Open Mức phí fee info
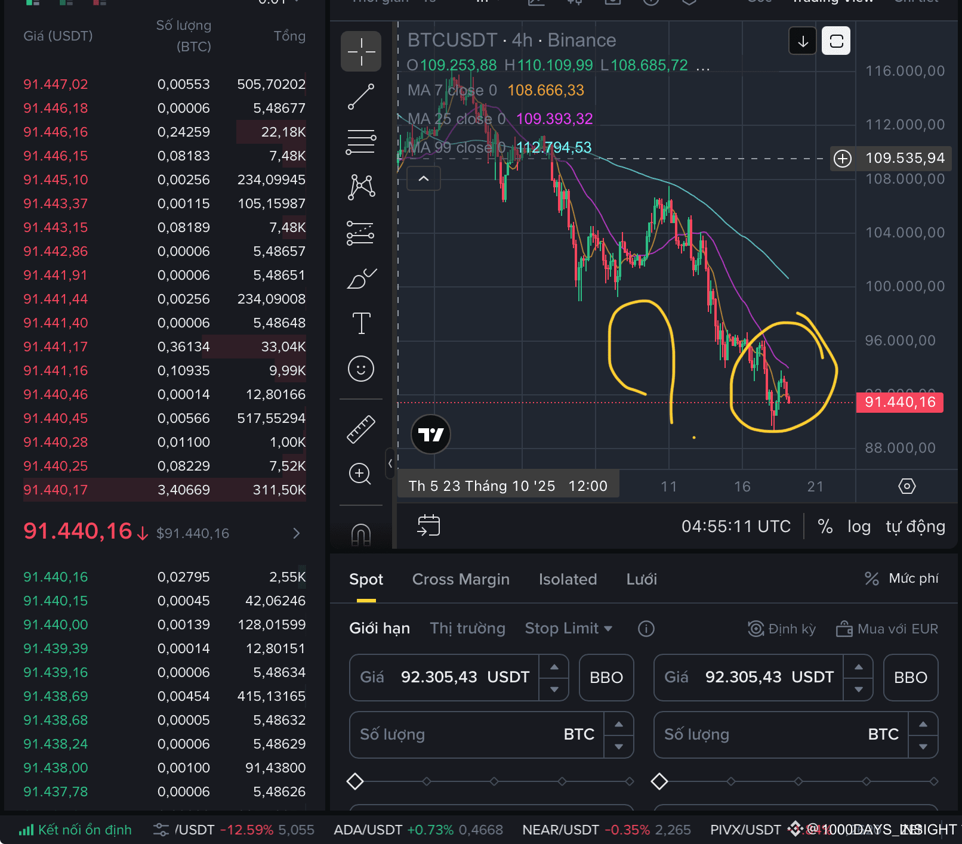The width and height of the screenshot is (962, 844). tap(902, 578)
